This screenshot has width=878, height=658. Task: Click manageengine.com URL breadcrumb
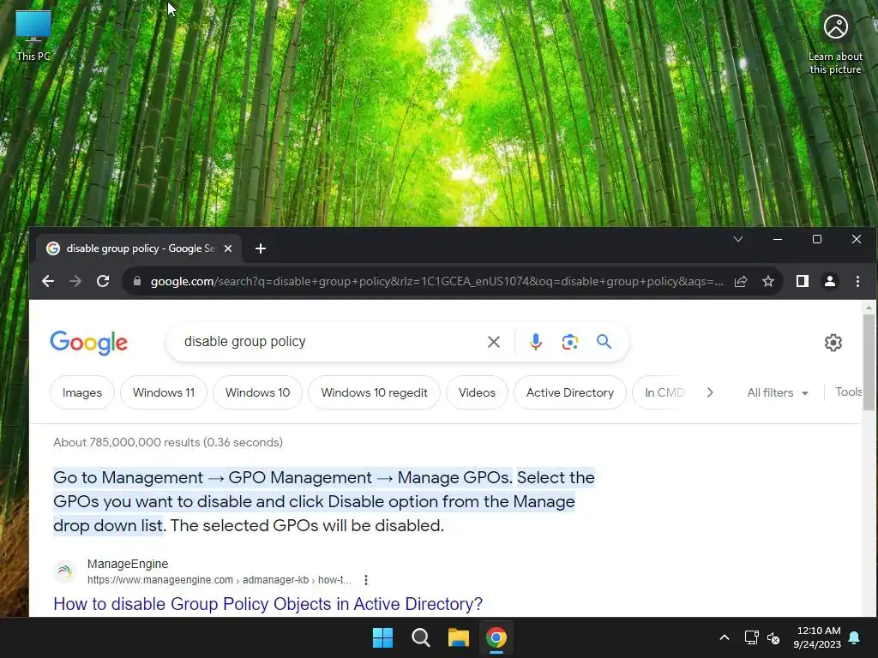219,580
